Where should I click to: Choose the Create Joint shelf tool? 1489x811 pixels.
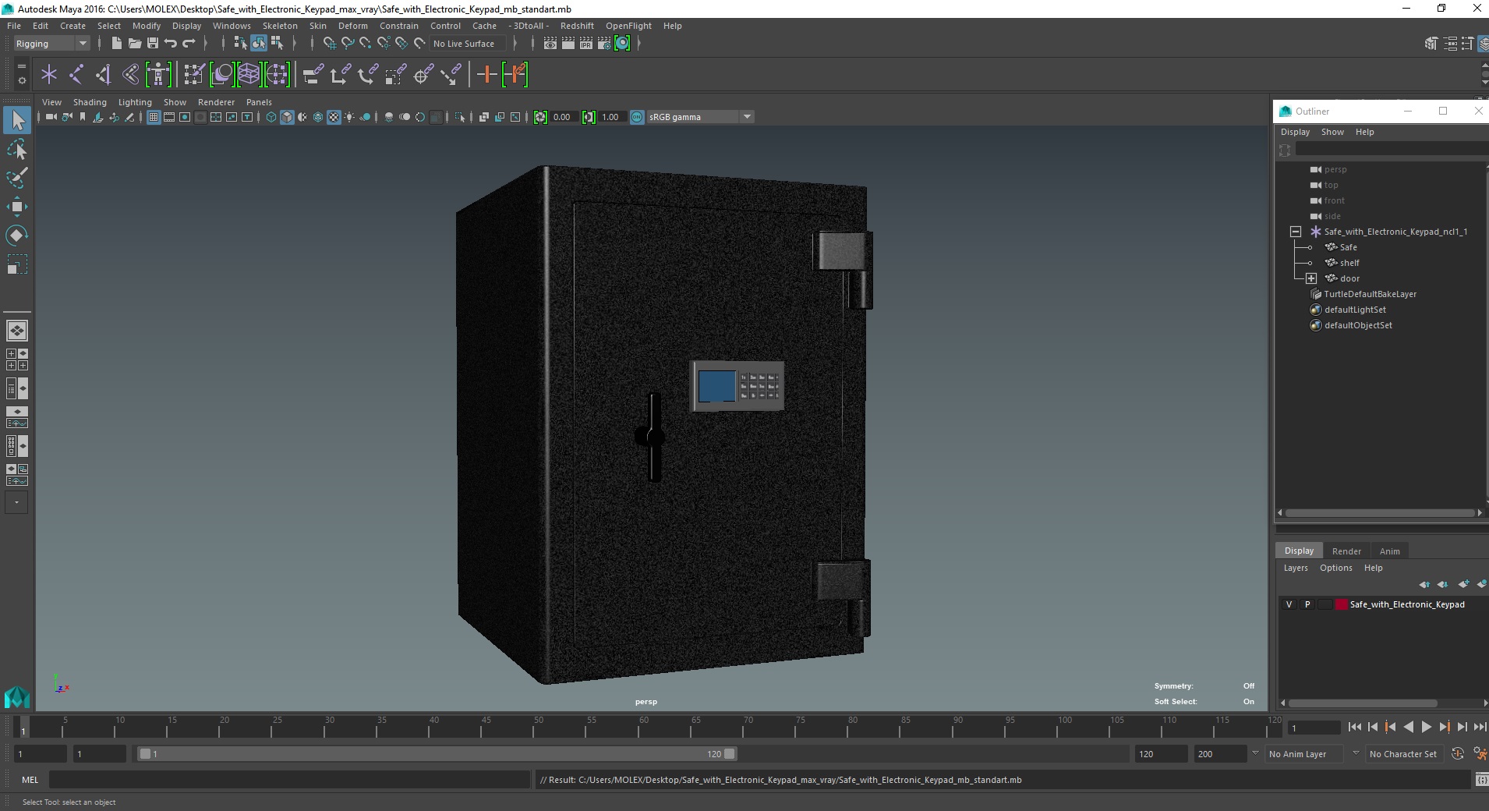point(76,75)
